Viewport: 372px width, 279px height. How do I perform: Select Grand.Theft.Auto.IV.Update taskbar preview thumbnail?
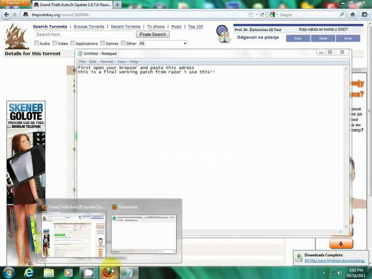click(x=73, y=235)
